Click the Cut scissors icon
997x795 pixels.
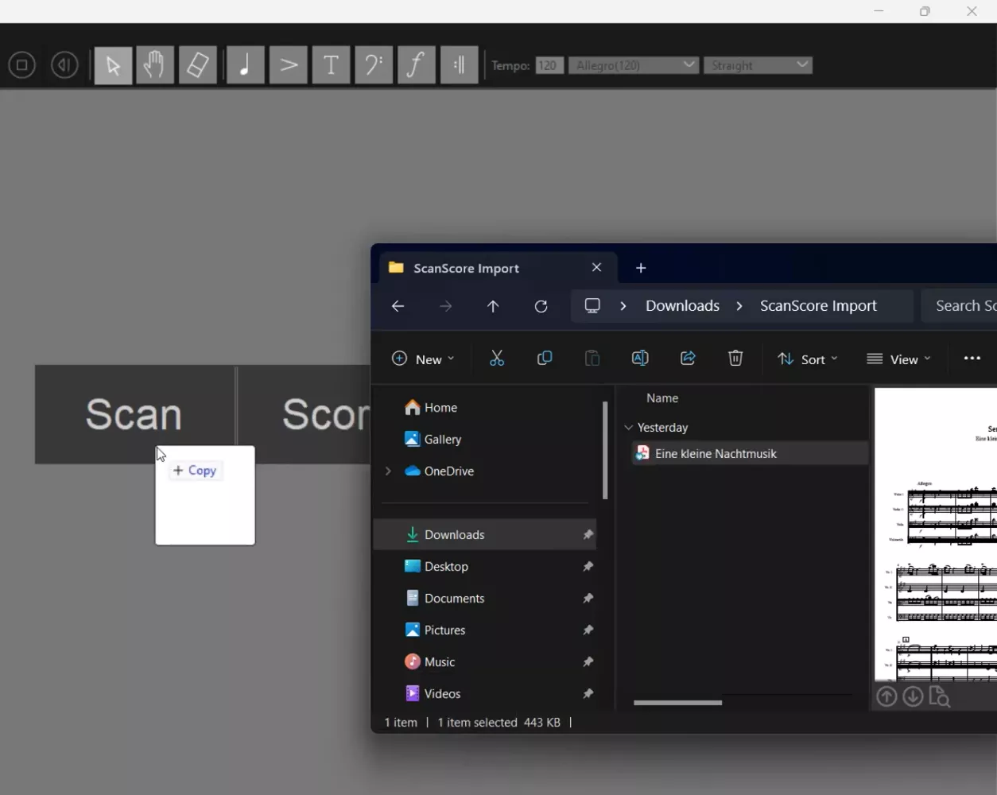click(x=497, y=359)
